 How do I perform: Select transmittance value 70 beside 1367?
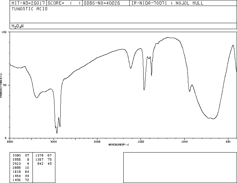[x=50, y=159]
